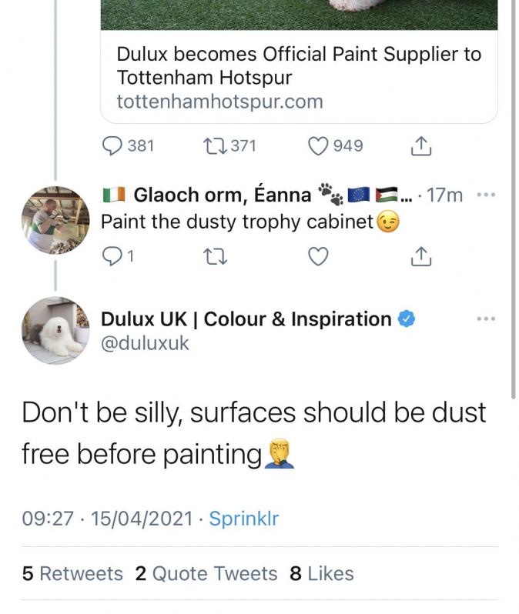The width and height of the screenshot is (519, 614).
Task: Share Éanna's trophy cabinet tweet
Action: [421, 256]
